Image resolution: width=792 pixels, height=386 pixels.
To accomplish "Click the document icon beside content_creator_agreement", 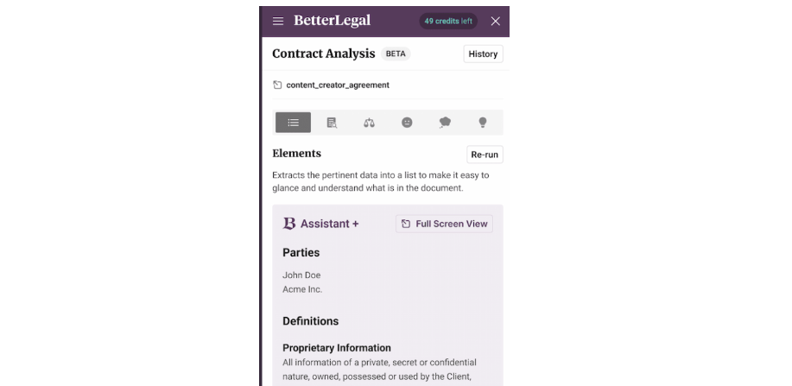I will pyautogui.click(x=277, y=85).
